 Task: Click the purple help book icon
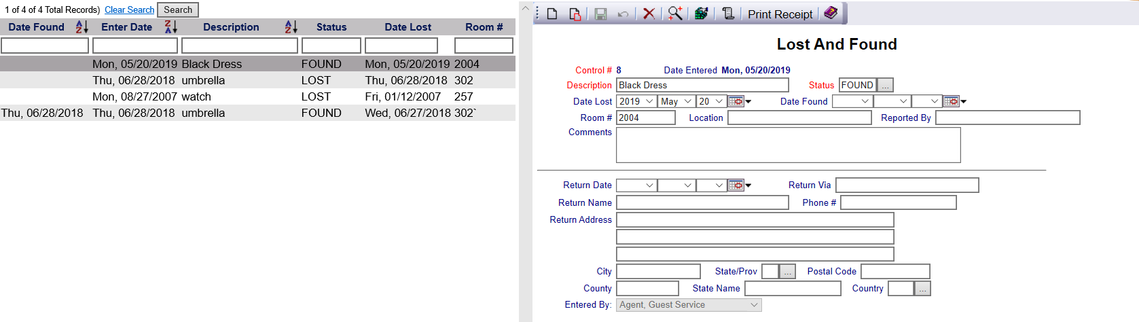831,14
